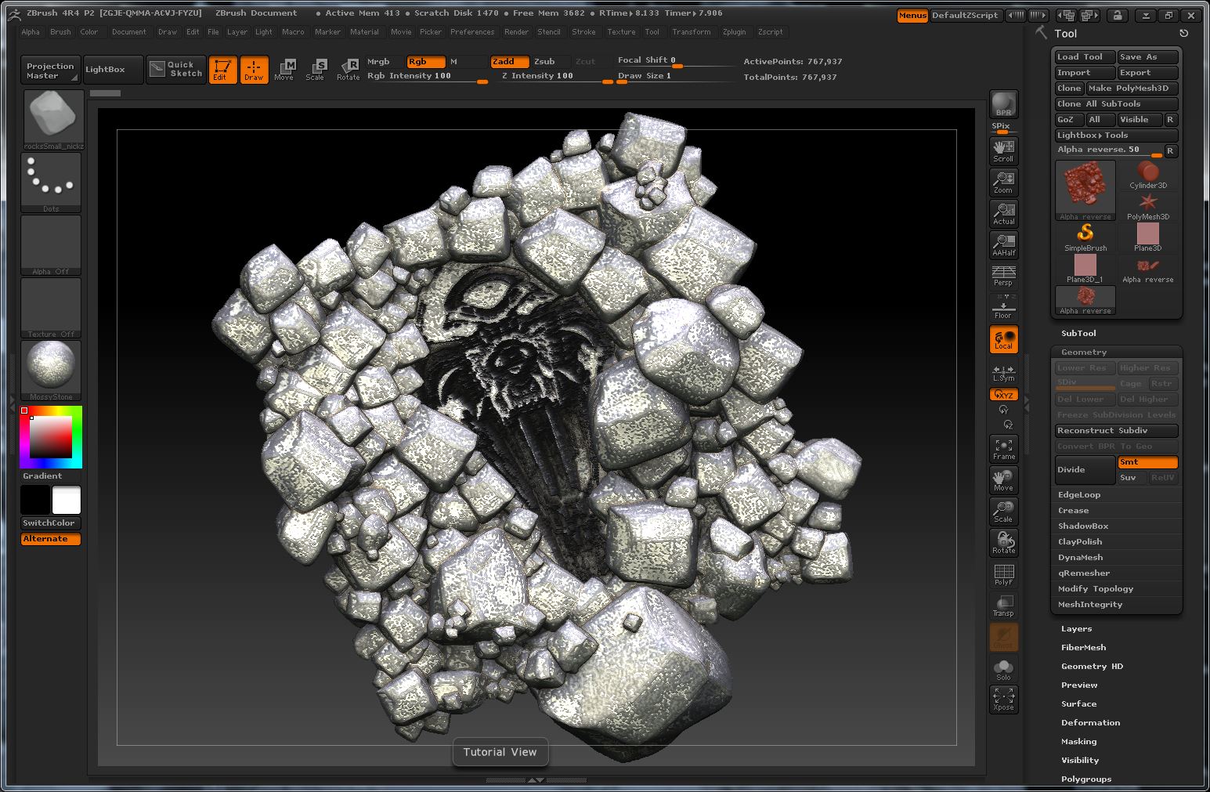The width and height of the screenshot is (1210, 792).
Task: Click the BPR render button
Action: click(x=1003, y=104)
